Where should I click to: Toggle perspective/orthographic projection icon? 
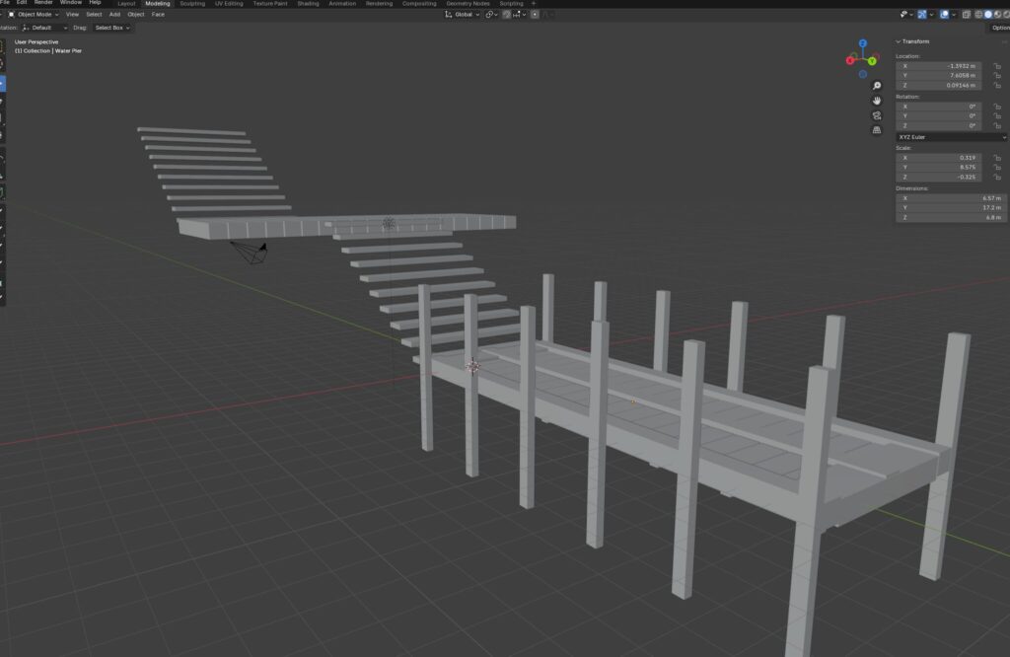click(x=876, y=129)
